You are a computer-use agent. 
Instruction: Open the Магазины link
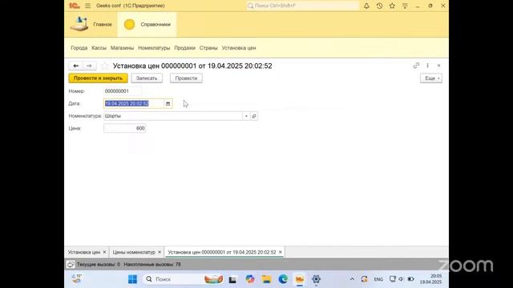(122, 48)
